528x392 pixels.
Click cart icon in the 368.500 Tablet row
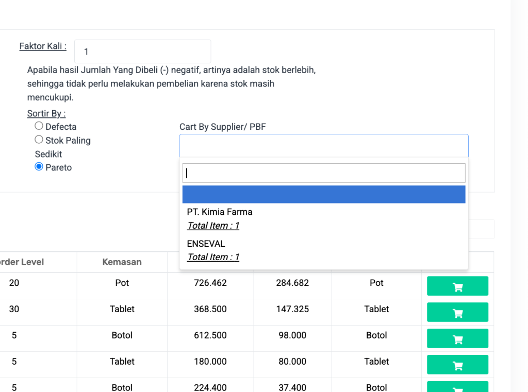[457, 312]
